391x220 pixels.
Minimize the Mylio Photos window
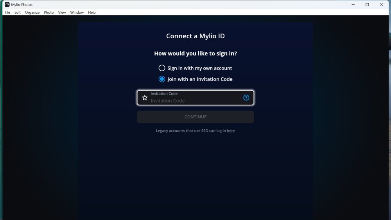[x=353, y=4]
